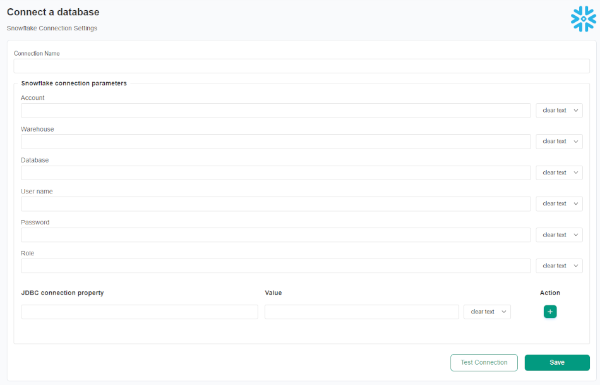The image size is (600, 385).
Task: Click the Snowflake logo icon
Action: coord(583,19)
